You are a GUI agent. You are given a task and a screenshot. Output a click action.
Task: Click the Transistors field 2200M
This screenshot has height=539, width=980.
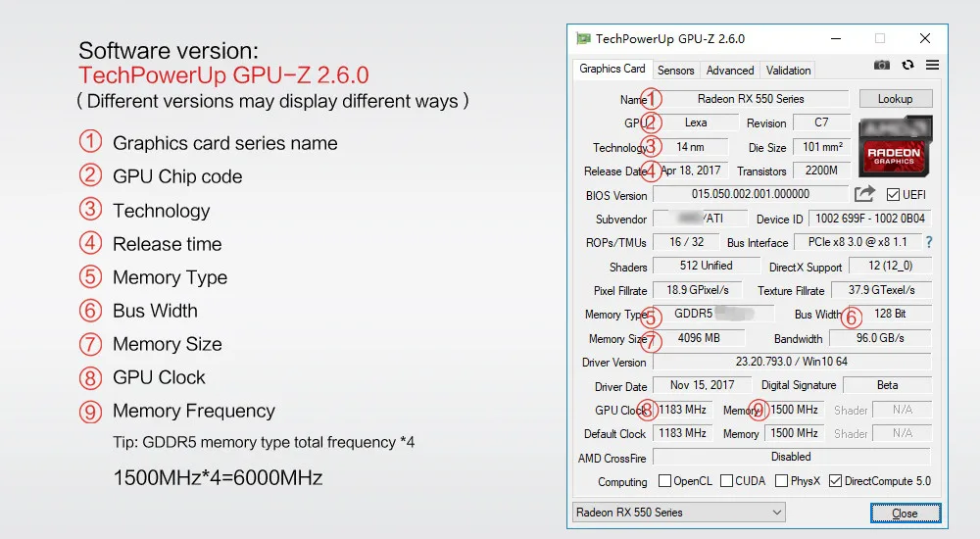[821, 171]
